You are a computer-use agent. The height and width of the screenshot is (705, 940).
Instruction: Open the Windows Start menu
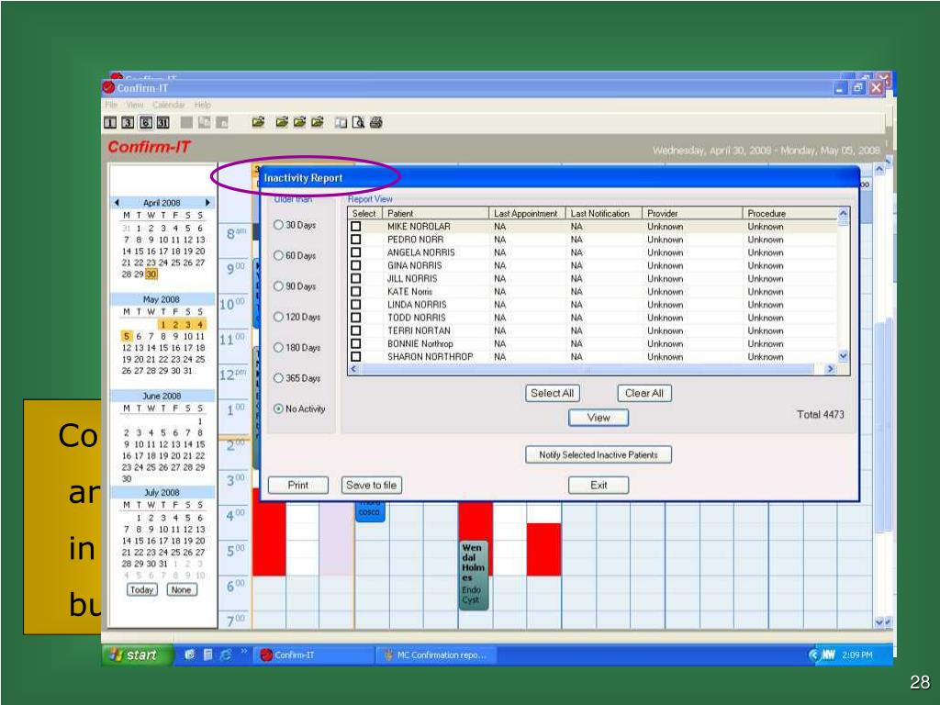coord(138,655)
